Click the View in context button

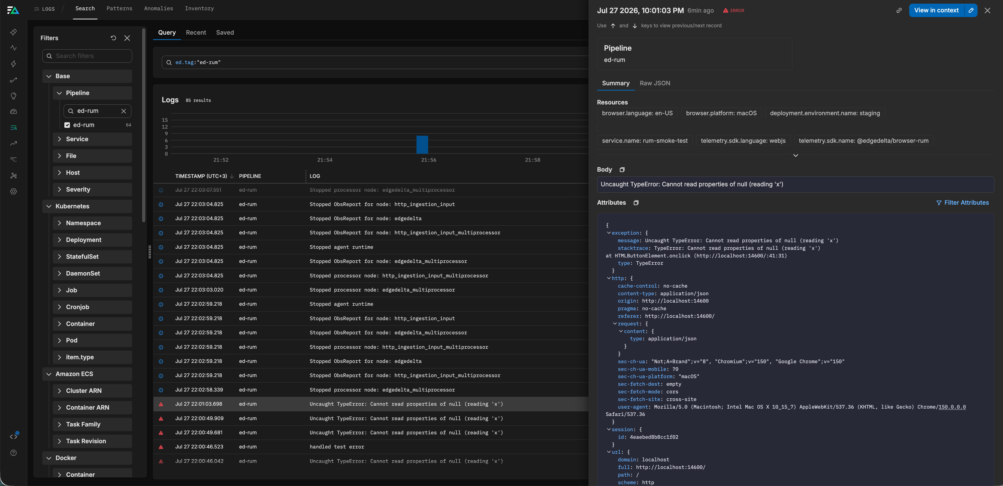[936, 10]
